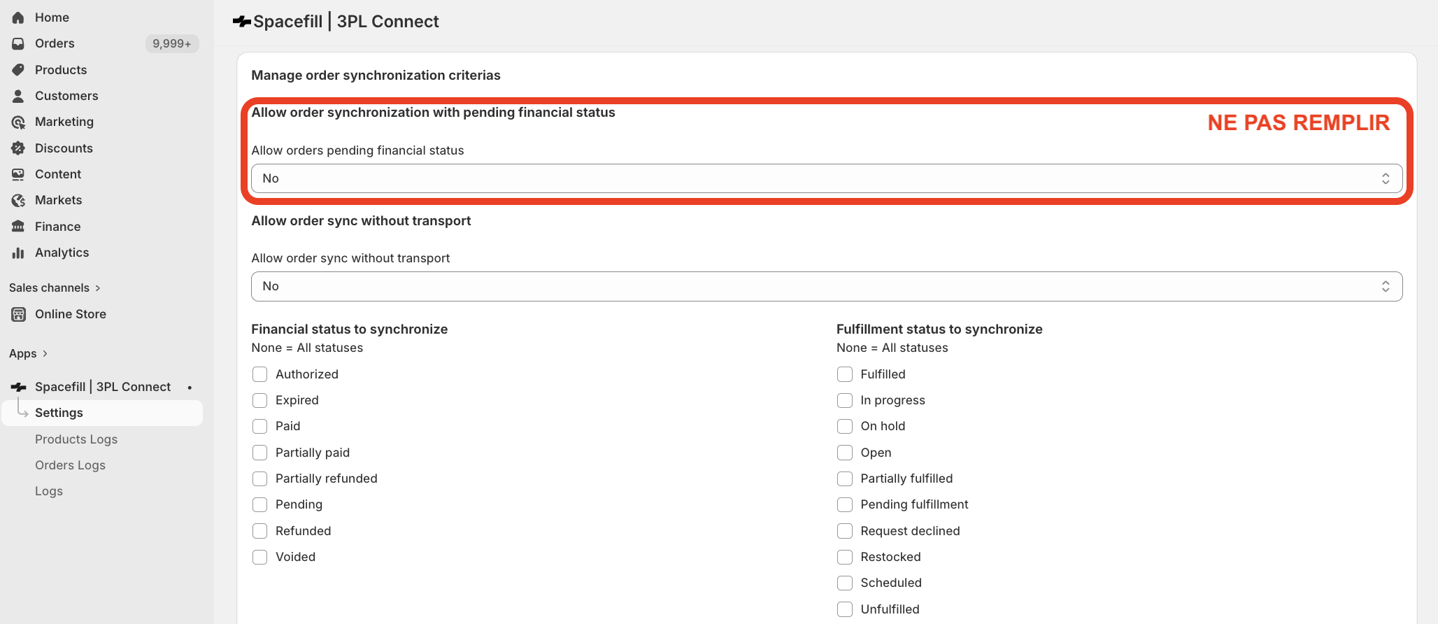Click the Products tag icon
Viewport: 1438px width, 624px height.
[18, 70]
